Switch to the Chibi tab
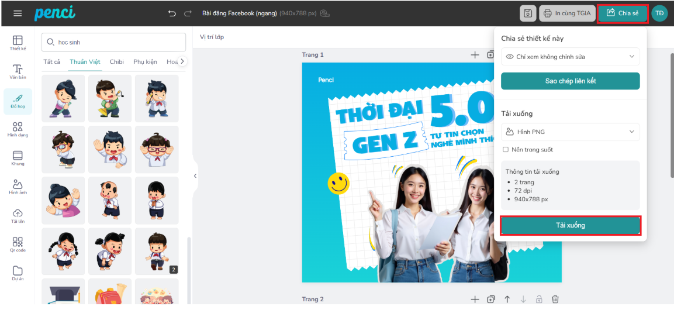This screenshot has height=320, width=674. coord(116,61)
